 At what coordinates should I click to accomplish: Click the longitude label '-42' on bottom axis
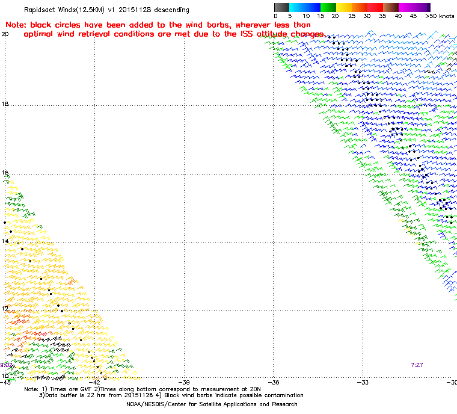pos(94,382)
